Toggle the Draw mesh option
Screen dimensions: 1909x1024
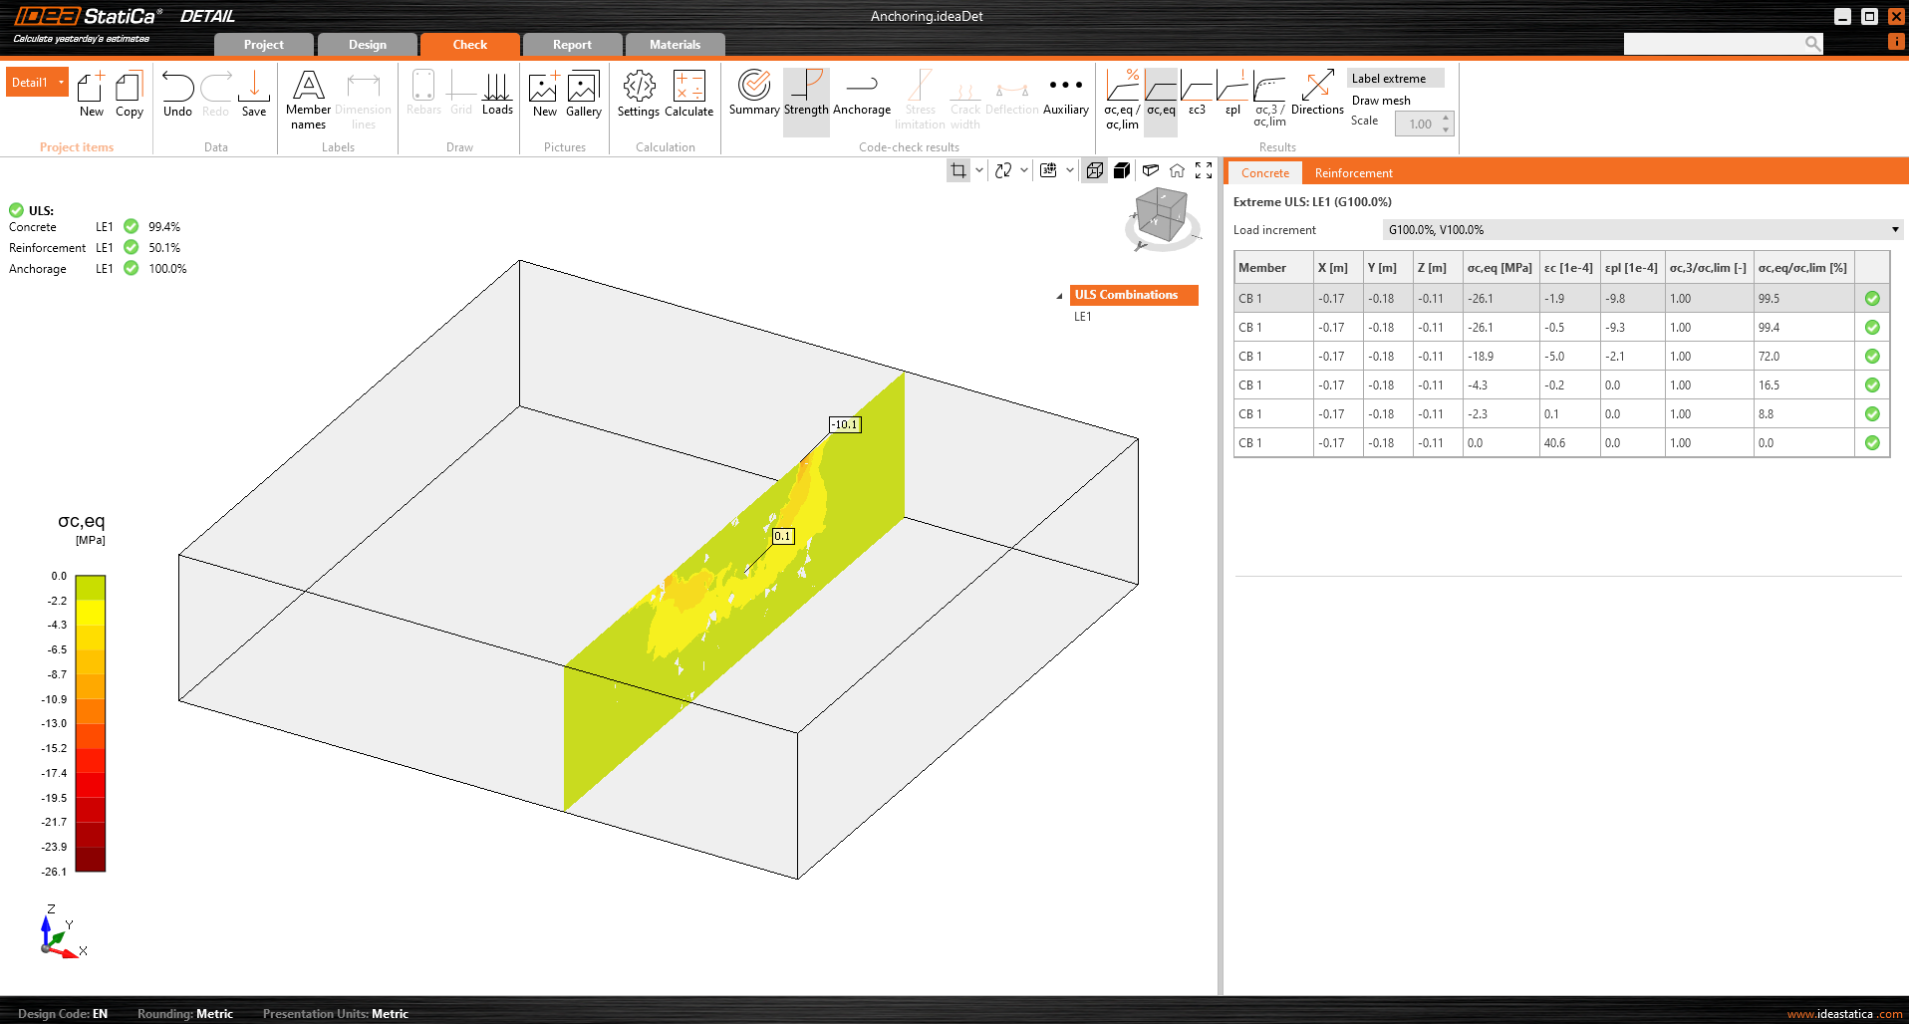[1381, 101]
